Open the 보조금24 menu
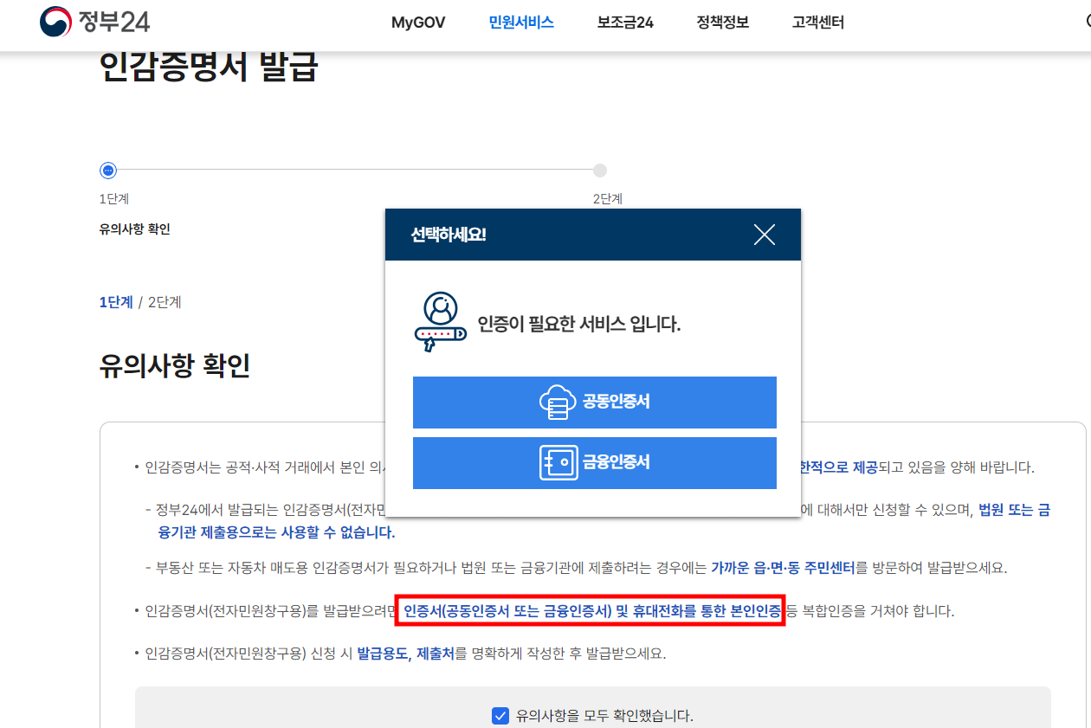1091x728 pixels. click(625, 23)
